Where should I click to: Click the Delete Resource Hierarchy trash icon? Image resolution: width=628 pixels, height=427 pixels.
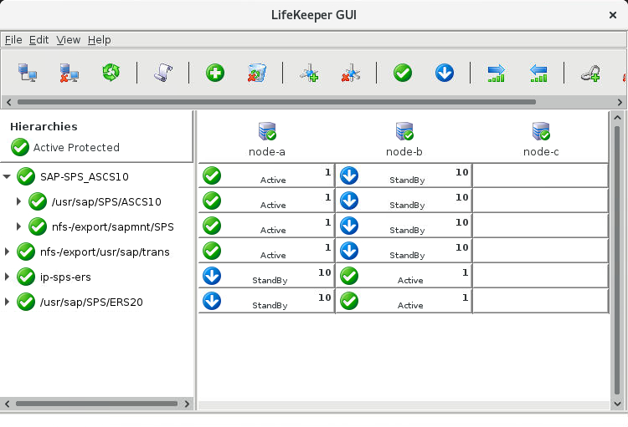click(x=257, y=73)
